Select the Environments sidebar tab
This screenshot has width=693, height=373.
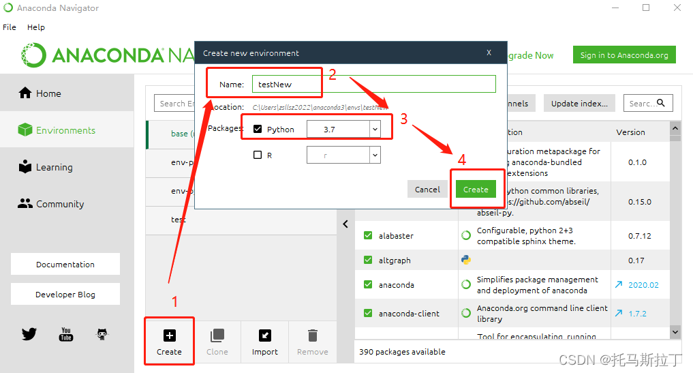pyautogui.click(x=67, y=130)
